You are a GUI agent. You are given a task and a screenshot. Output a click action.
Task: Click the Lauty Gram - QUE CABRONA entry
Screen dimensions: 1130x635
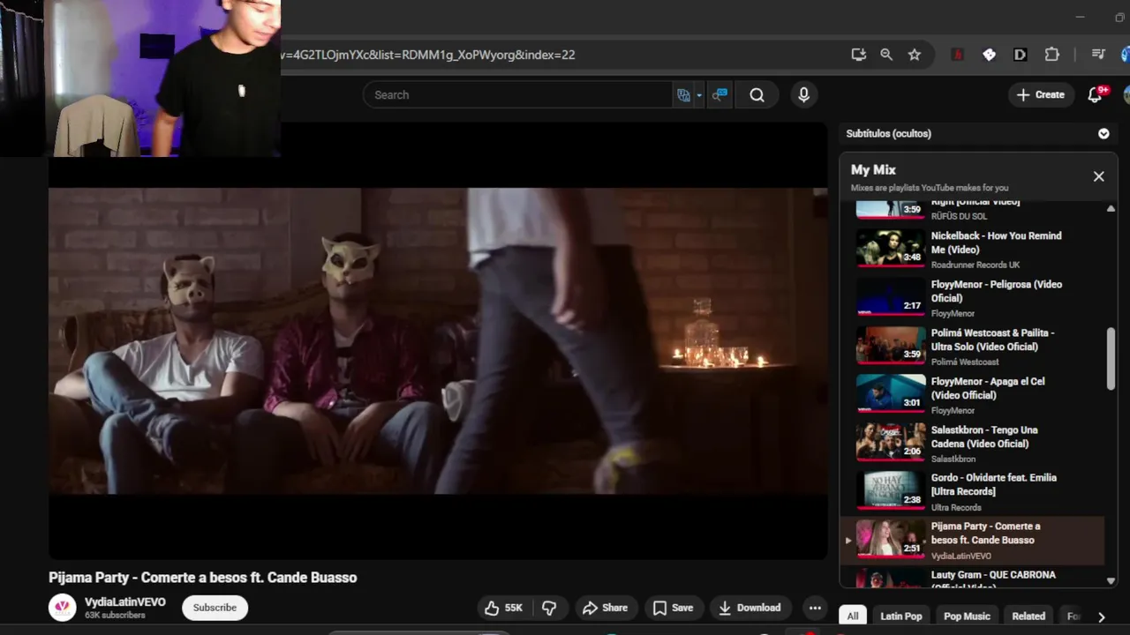coord(972,579)
